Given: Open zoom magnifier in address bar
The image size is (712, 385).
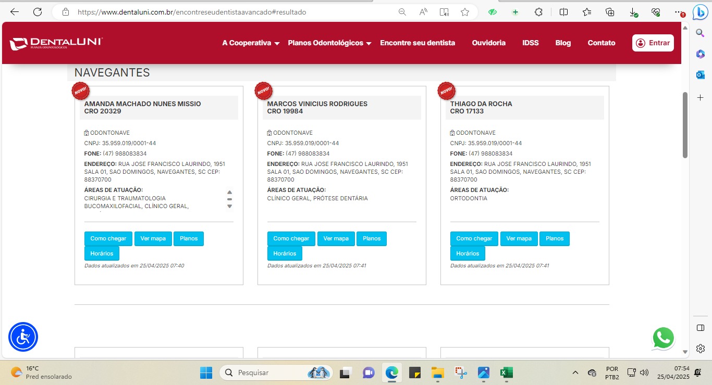Looking at the screenshot, I should click(x=402, y=12).
